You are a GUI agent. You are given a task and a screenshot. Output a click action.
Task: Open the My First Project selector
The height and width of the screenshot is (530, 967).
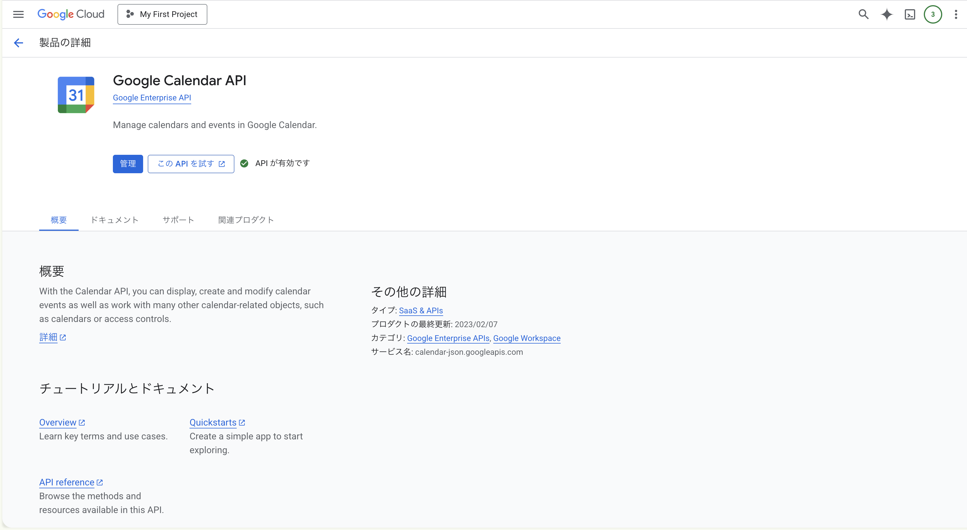162,14
